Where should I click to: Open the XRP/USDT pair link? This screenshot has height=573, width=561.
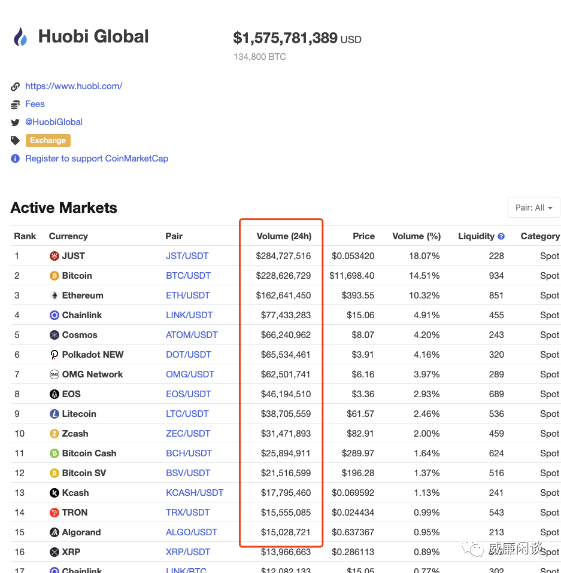188,552
